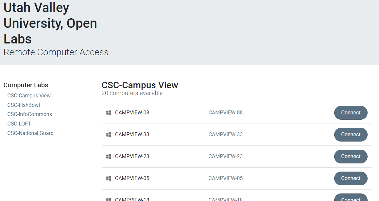The height and width of the screenshot is (201, 379).
Task: Click the Utah Valley University Open Labs title
Action: [50, 23]
